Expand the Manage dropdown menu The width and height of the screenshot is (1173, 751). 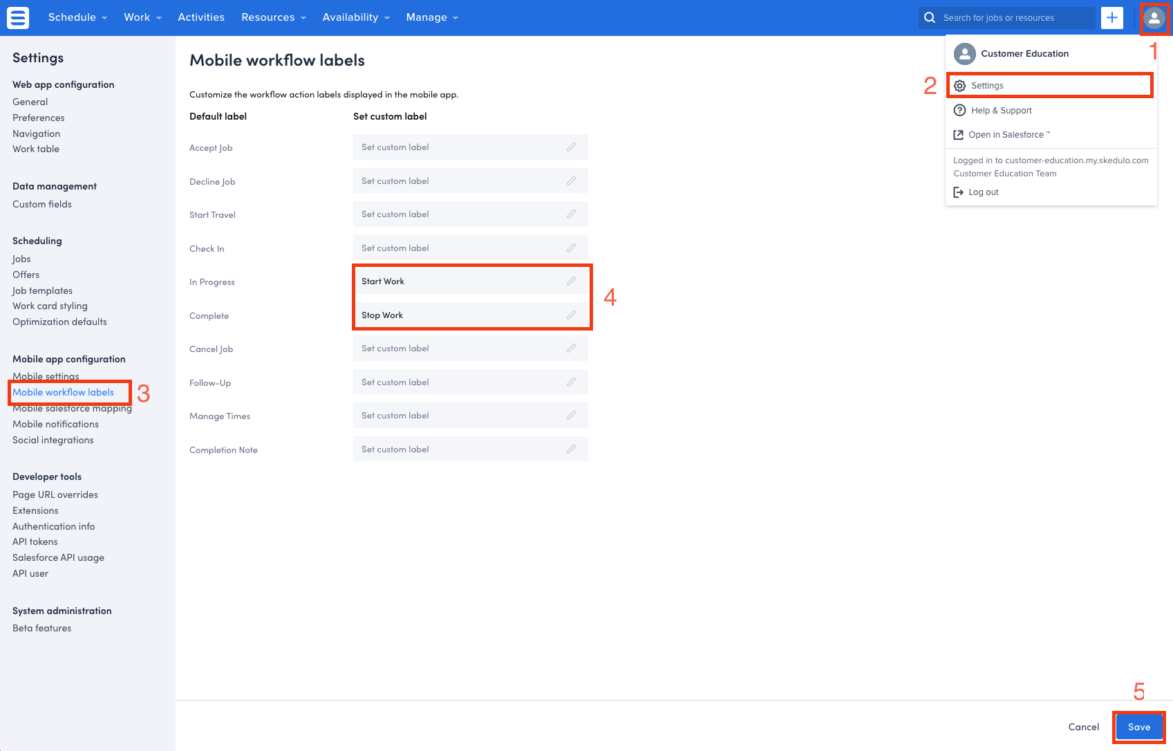tap(432, 17)
